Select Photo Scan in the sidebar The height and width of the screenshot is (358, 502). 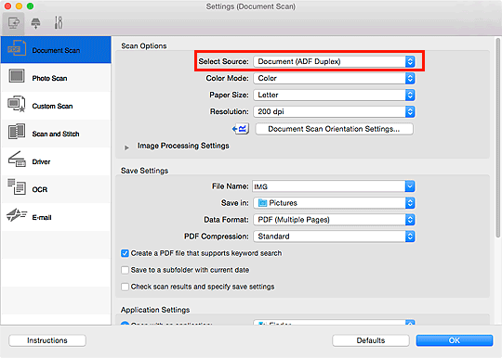click(56, 78)
